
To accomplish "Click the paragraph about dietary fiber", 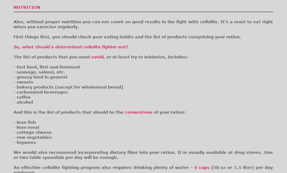I will pyautogui.click(x=143, y=155).
